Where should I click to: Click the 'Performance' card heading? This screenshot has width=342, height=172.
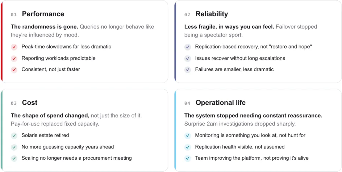pyautogui.click(x=43, y=14)
